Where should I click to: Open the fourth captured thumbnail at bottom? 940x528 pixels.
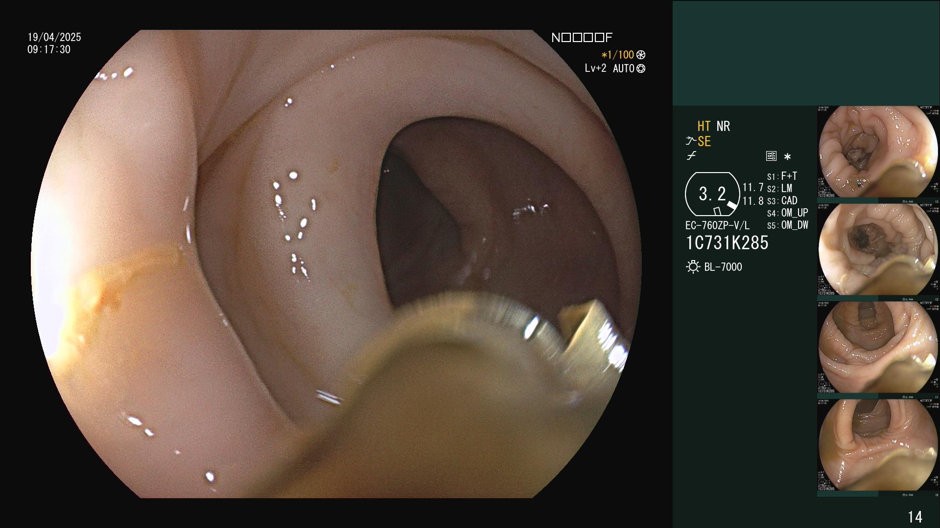tap(878, 445)
